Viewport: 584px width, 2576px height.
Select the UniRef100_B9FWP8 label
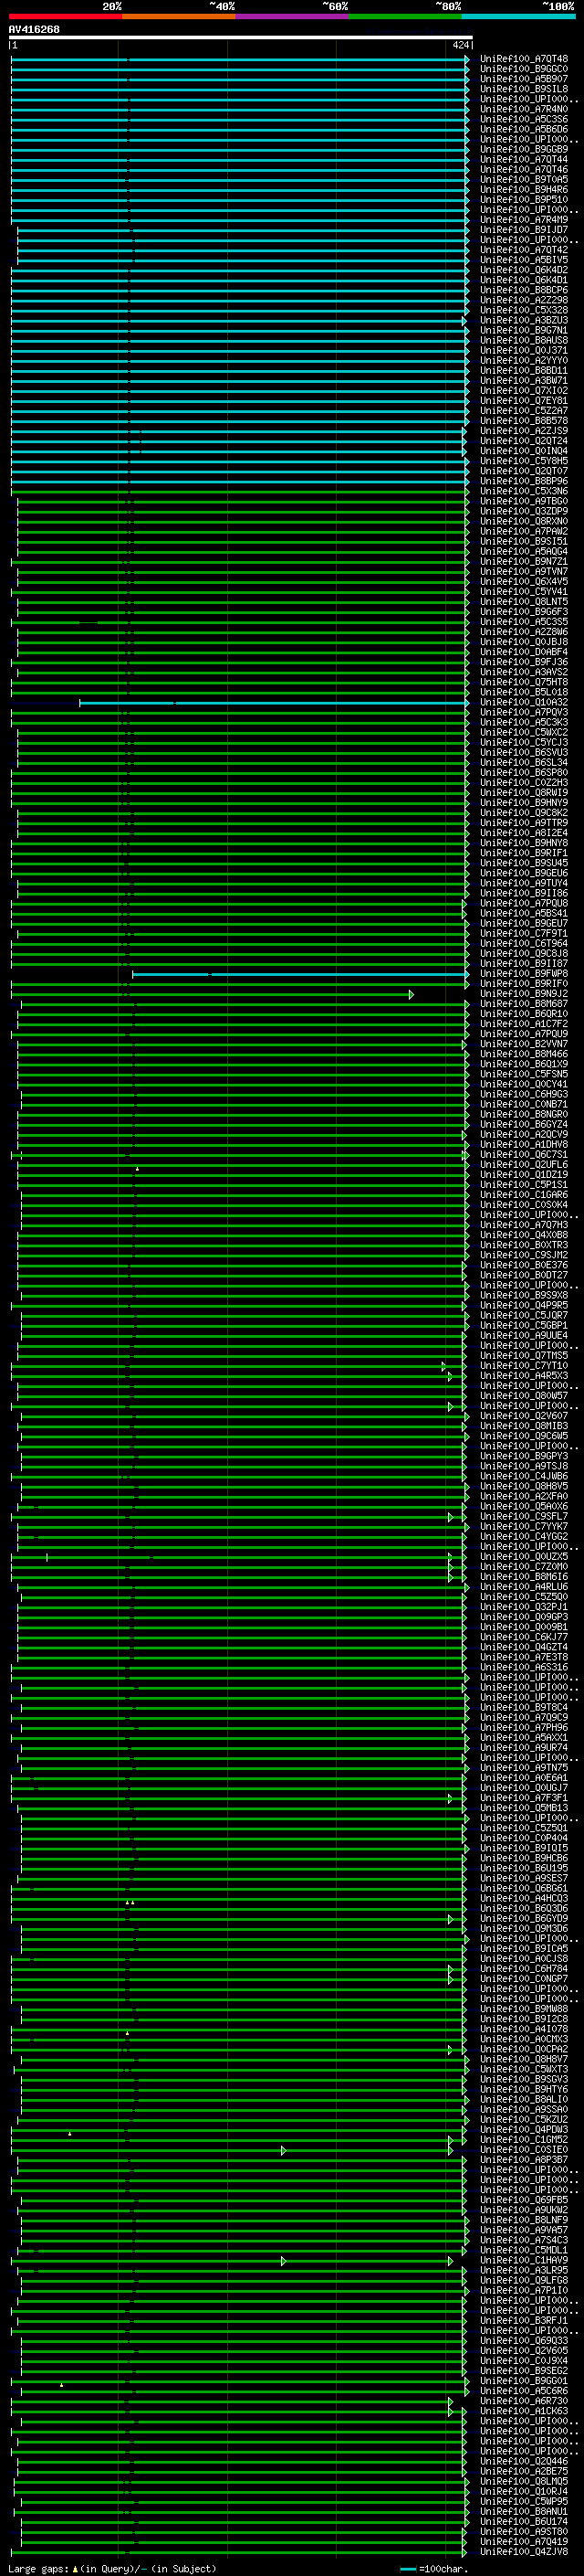pos(524,974)
